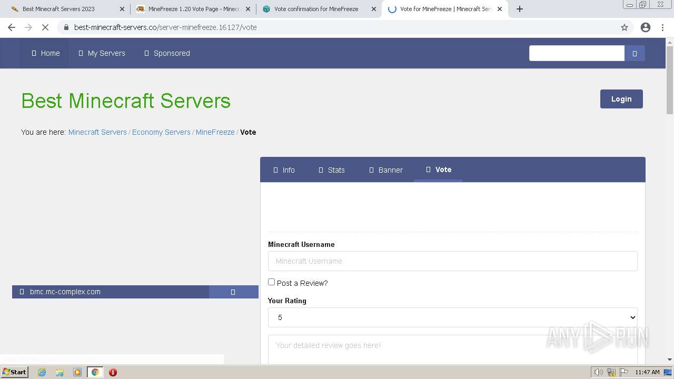Click the browser forward arrow

tap(28, 27)
